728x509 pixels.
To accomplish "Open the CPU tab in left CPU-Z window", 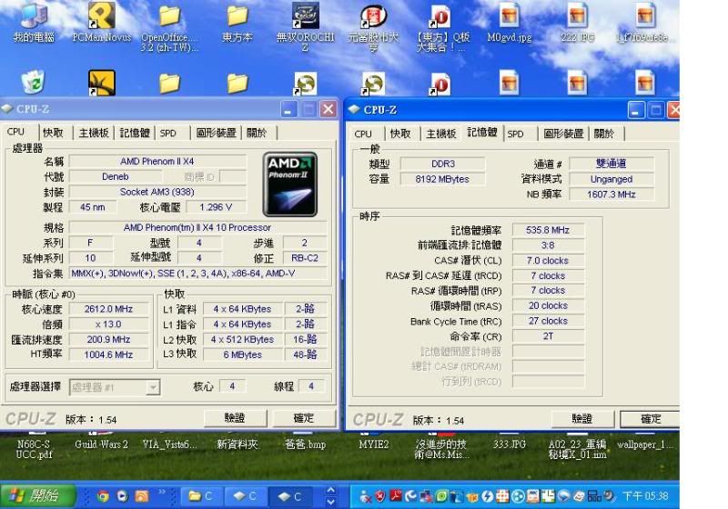I will coord(15,132).
